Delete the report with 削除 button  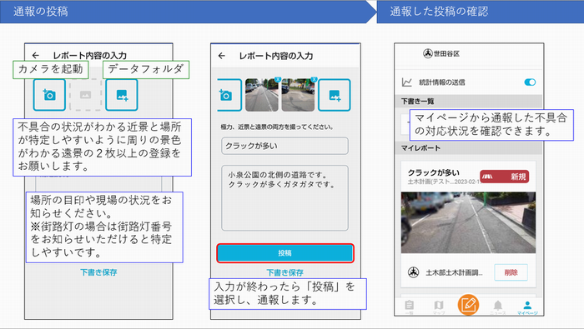(511, 272)
